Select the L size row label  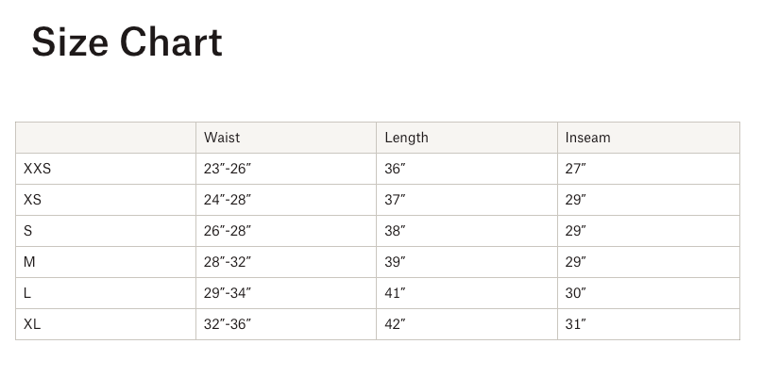pyautogui.click(x=27, y=293)
